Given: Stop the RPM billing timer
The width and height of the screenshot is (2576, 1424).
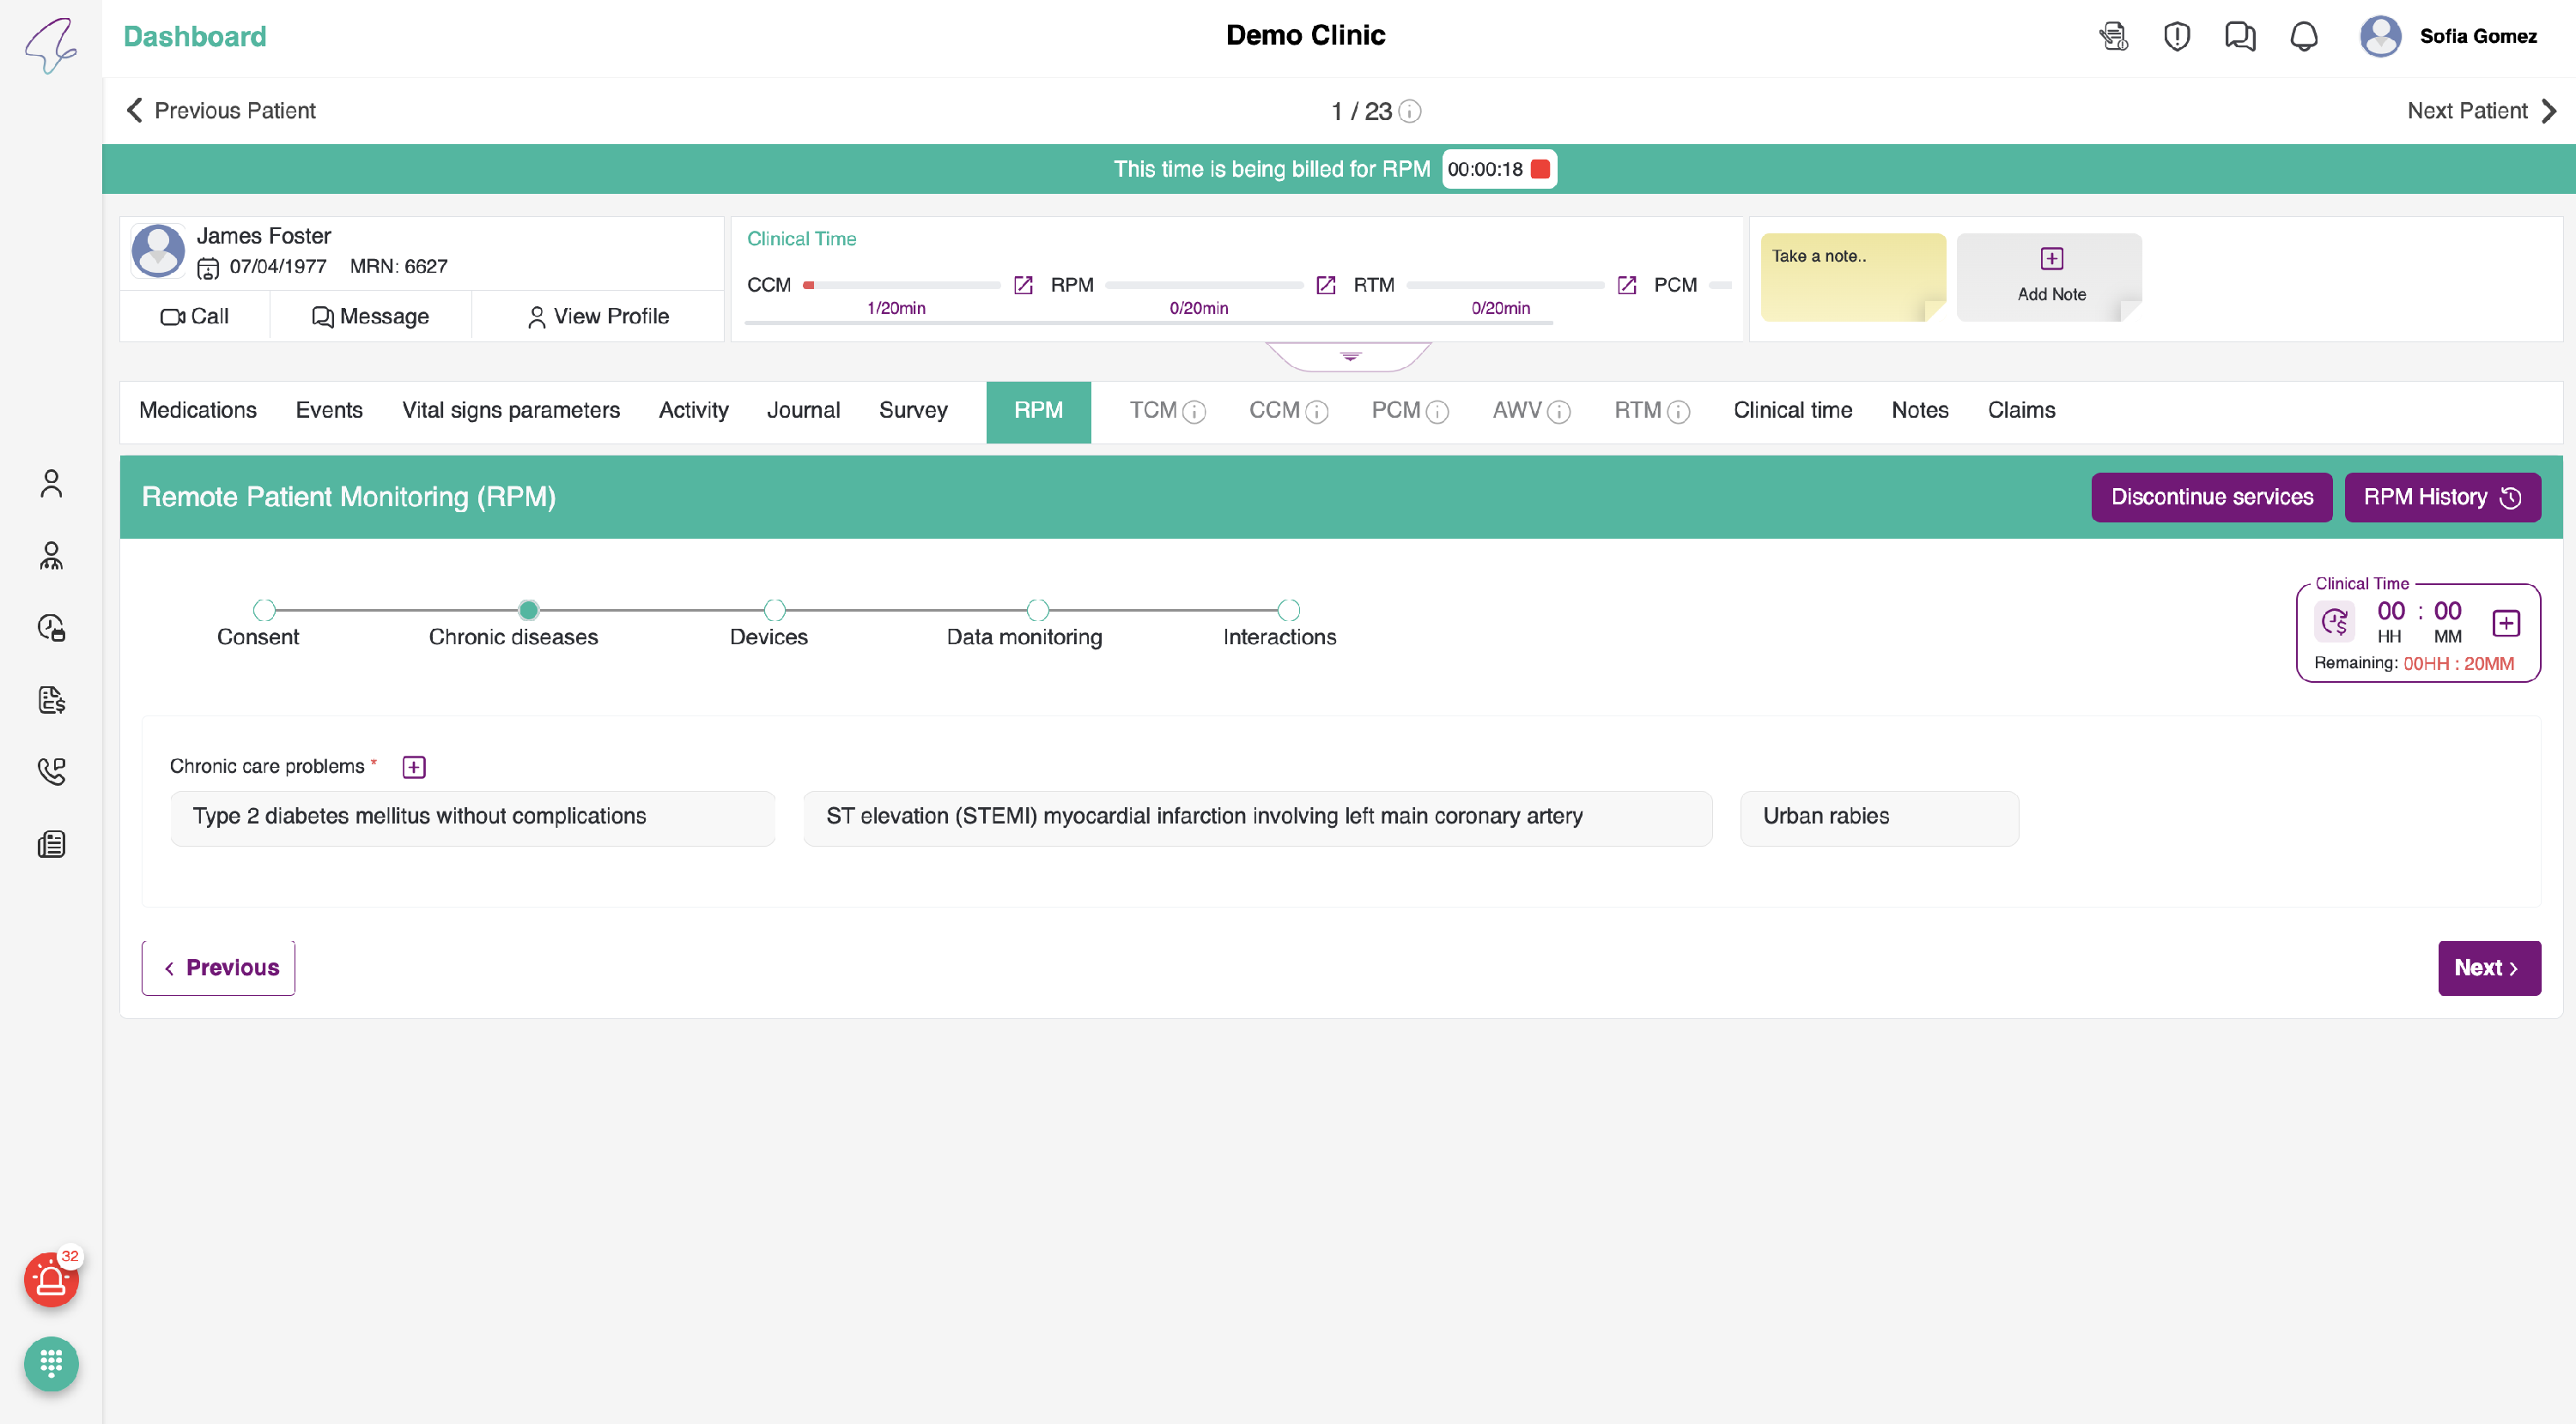Looking at the screenshot, I should (x=1540, y=169).
